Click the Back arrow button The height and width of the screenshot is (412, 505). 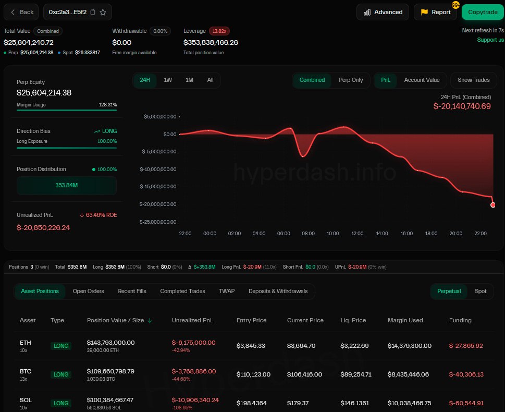pyautogui.click(x=22, y=12)
